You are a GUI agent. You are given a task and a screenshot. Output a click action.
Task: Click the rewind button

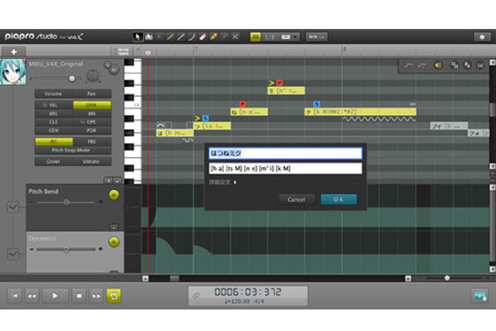pos(32,296)
